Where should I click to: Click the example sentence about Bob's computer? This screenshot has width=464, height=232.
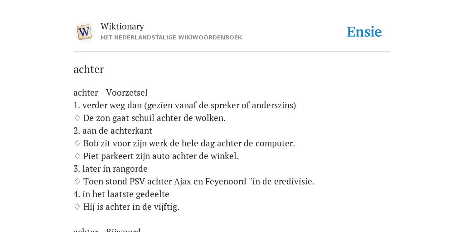(x=189, y=144)
